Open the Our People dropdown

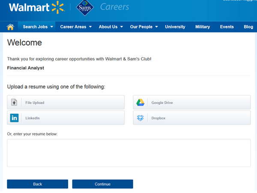[x=144, y=27]
